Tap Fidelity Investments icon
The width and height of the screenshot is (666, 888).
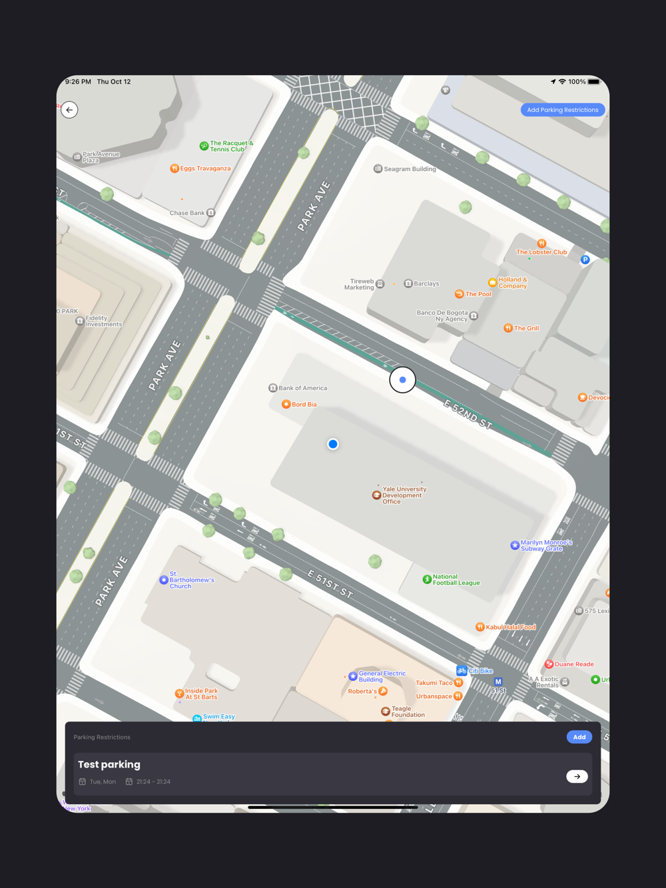pos(80,321)
